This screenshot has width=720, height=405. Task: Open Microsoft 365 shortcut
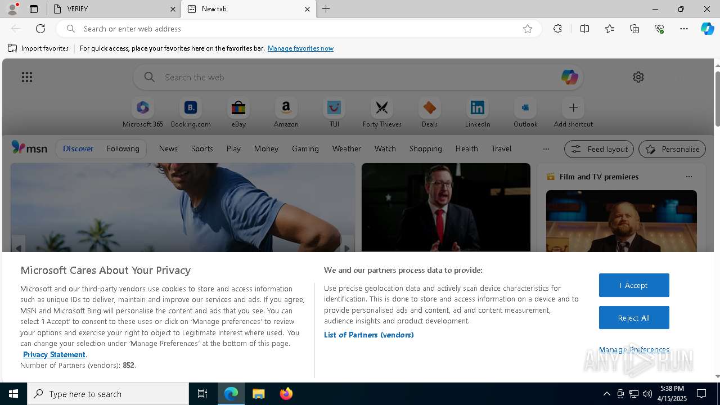143,113
